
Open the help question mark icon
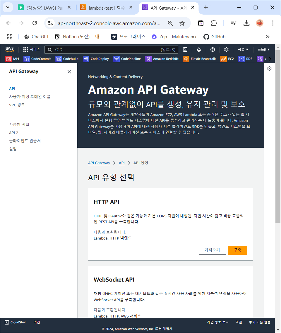point(213,49)
